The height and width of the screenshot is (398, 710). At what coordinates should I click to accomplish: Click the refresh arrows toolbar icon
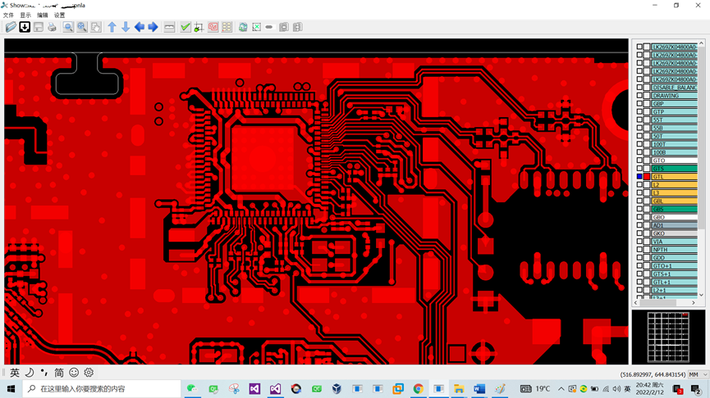243,27
